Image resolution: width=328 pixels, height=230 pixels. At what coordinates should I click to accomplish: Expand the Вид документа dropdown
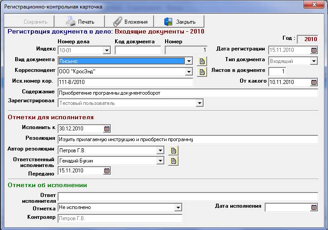(x=189, y=61)
